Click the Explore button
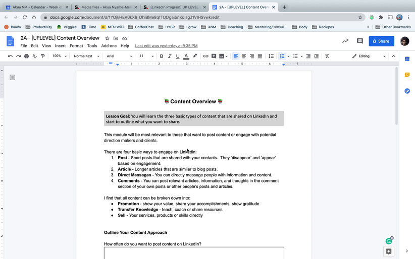 click(x=389, y=251)
